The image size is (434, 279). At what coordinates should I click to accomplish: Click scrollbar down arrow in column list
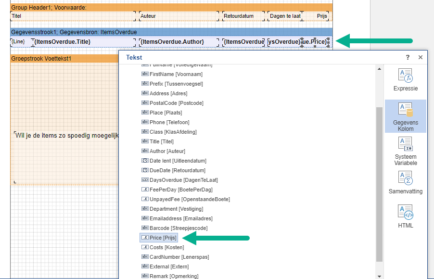coord(379,276)
